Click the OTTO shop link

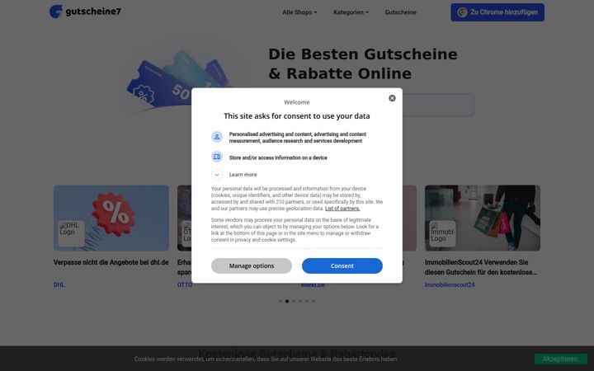click(185, 284)
